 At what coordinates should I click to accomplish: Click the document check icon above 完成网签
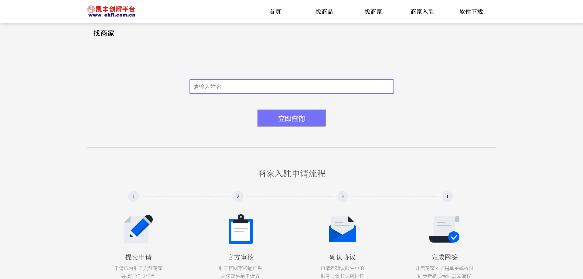(x=445, y=229)
